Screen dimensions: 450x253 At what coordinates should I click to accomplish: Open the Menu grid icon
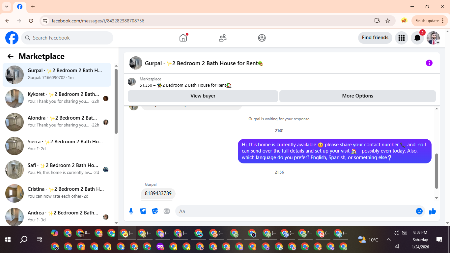coord(401,38)
